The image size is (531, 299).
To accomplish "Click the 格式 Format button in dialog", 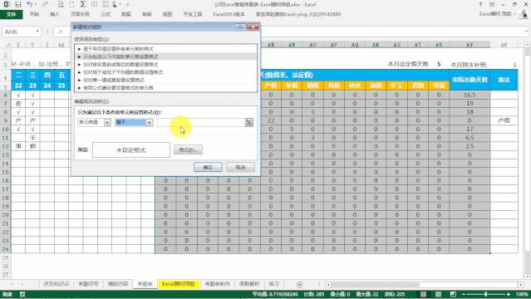I will (189, 149).
